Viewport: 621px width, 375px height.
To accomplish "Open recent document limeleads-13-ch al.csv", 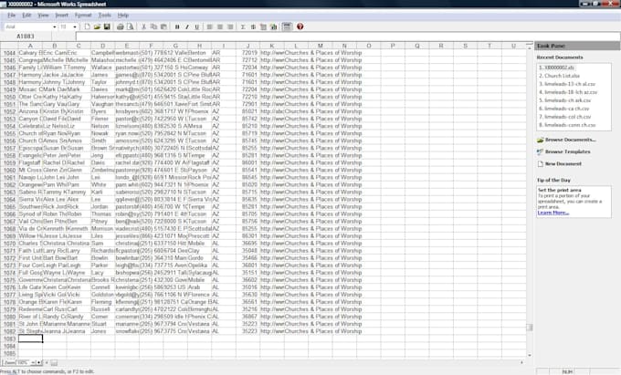I will (x=567, y=84).
